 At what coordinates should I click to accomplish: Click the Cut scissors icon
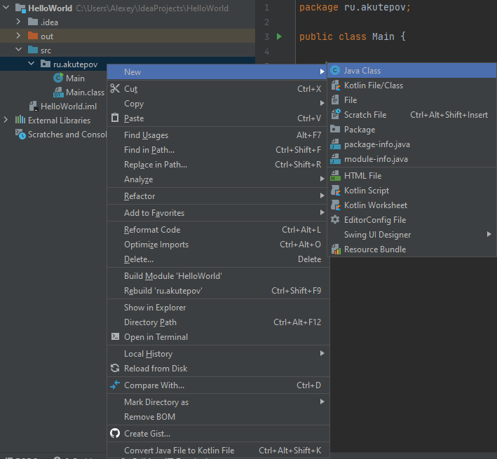[115, 89]
